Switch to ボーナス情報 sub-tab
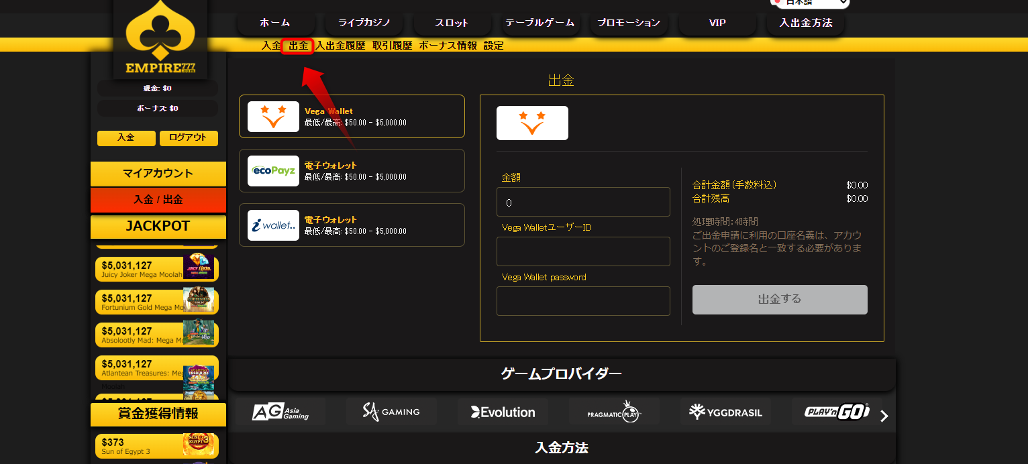This screenshot has height=464, width=1028. (448, 46)
